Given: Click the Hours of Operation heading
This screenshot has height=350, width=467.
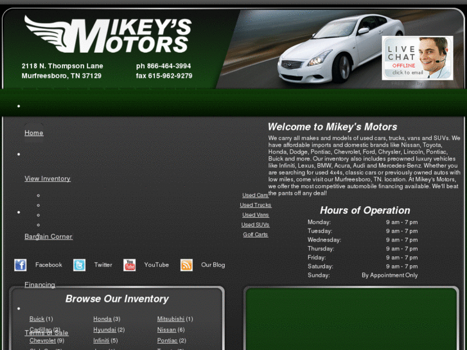Looking at the screenshot, I should coord(365,210).
